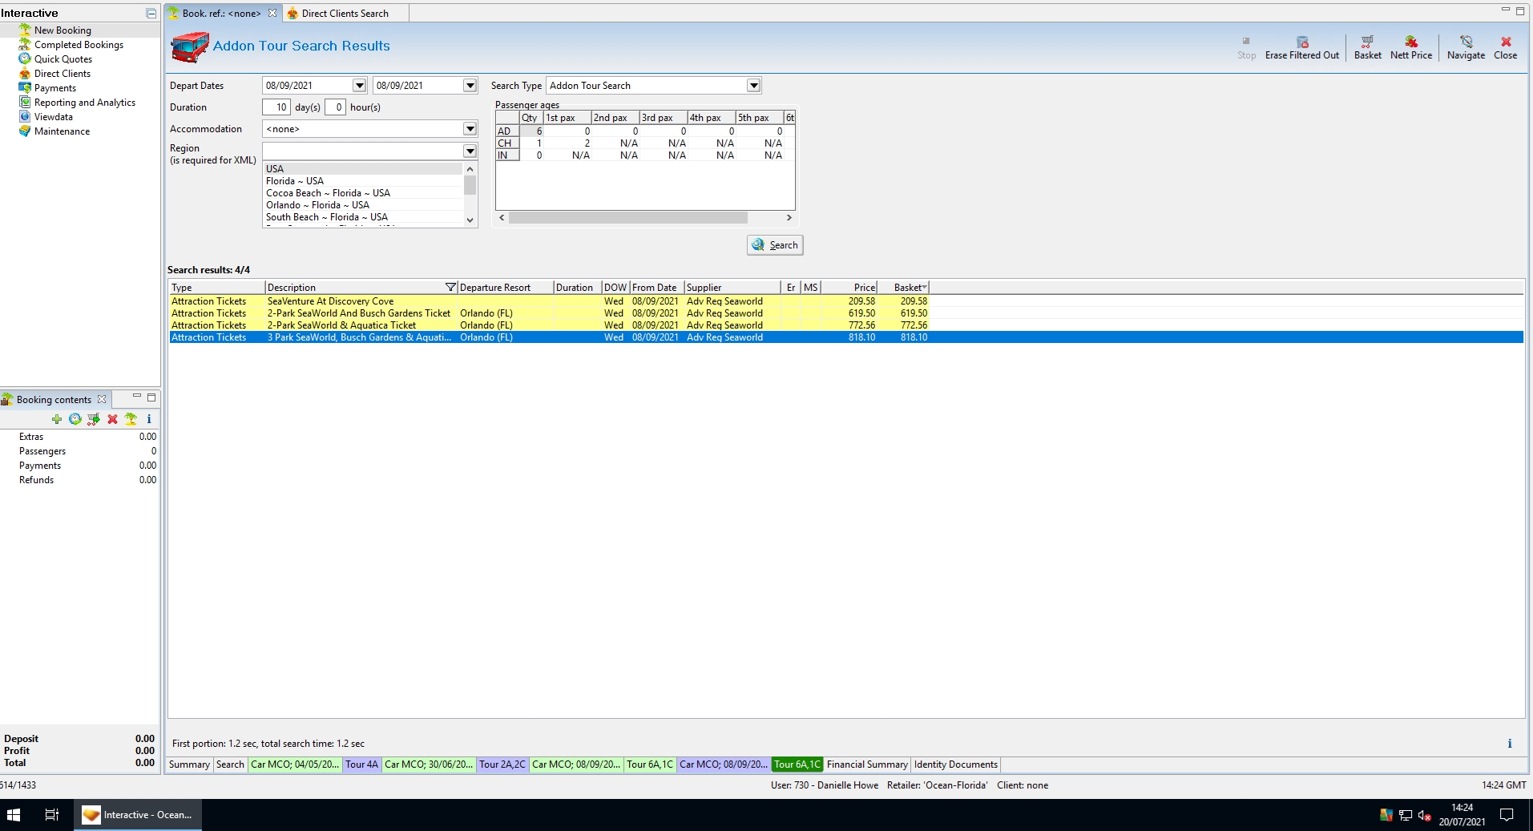
Task: Click the Search button with magnifier
Action: pyautogui.click(x=775, y=245)
